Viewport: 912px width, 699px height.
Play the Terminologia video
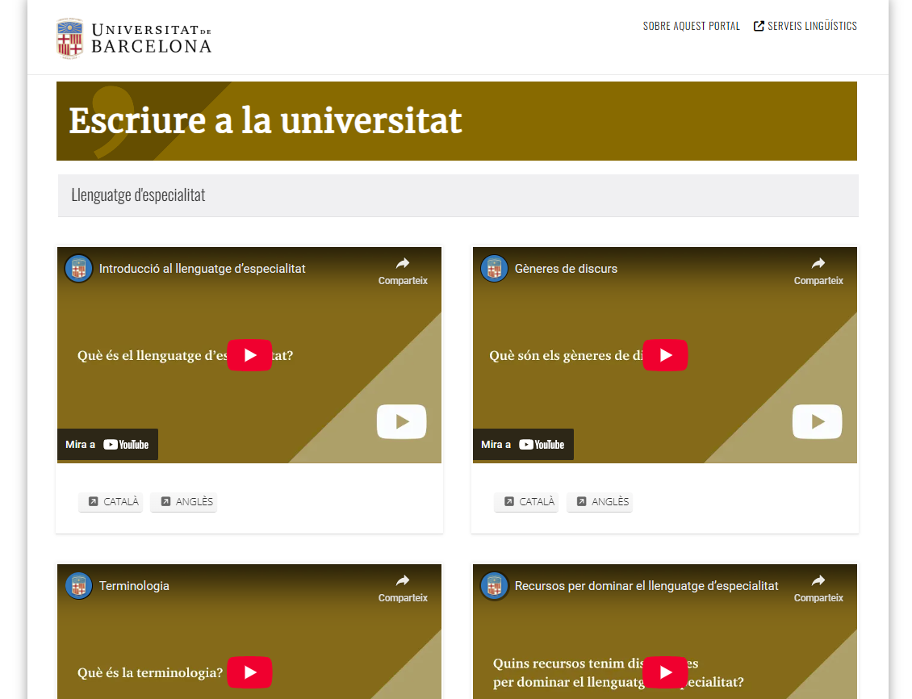pyautogui.click(x=249, y=672)
